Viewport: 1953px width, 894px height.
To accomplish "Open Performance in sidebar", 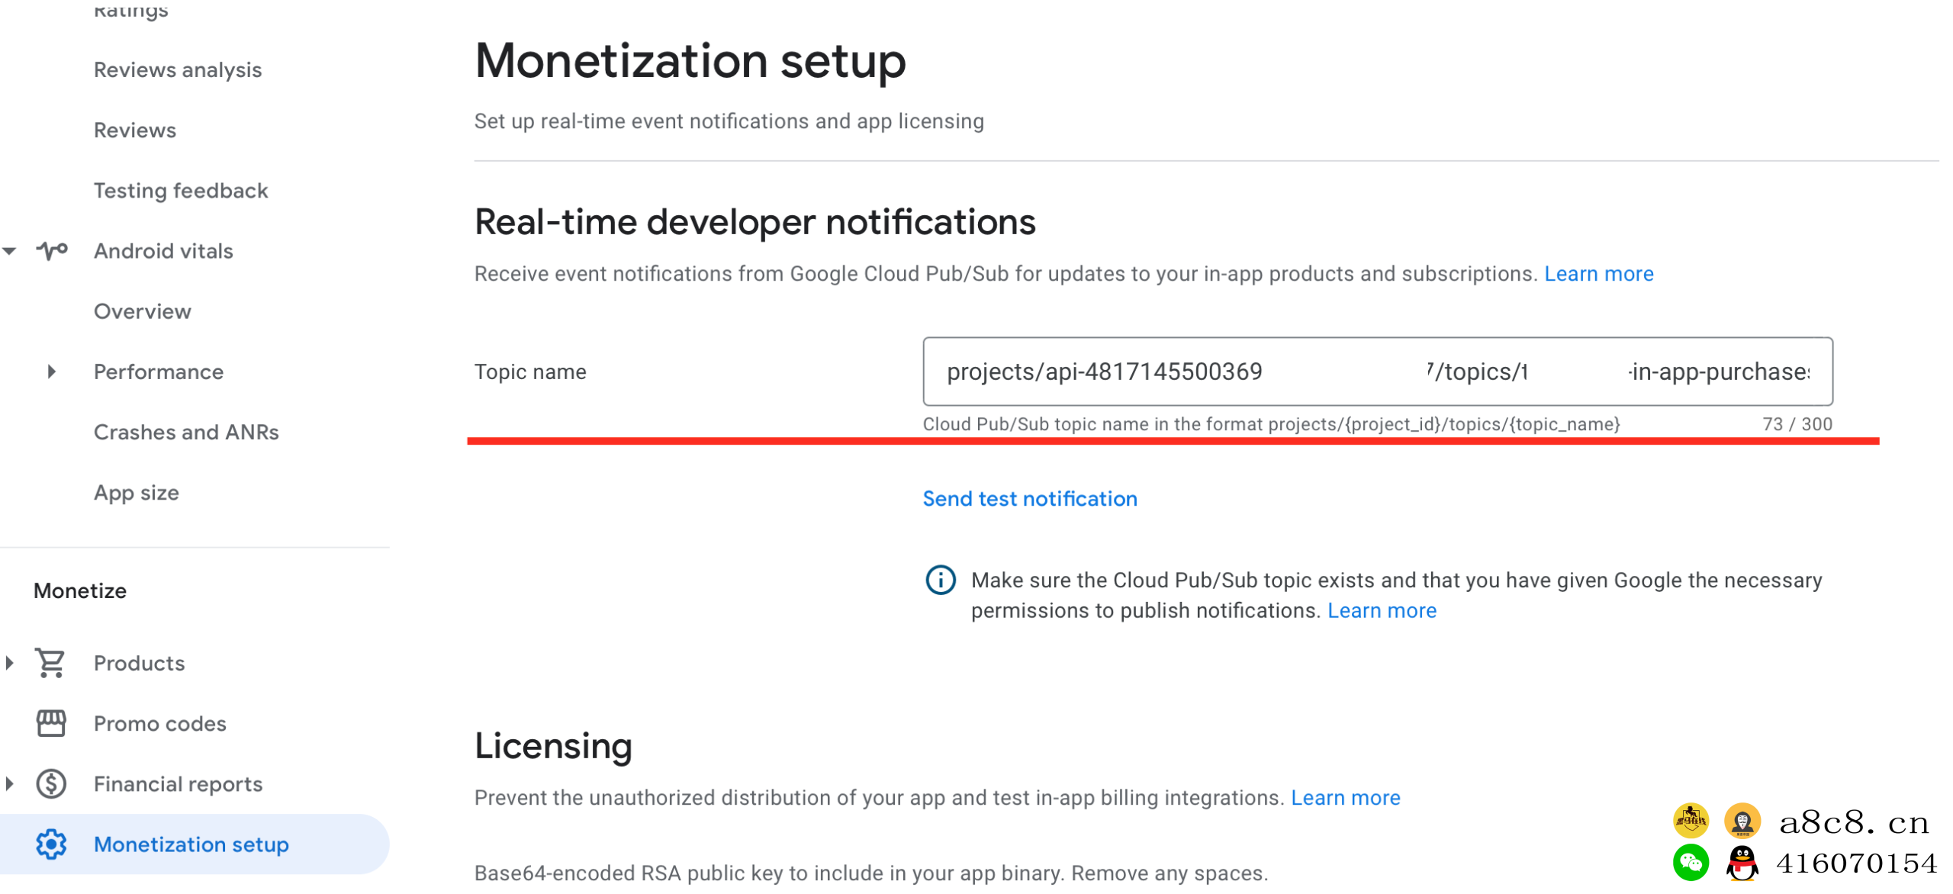I will point(159,371).
